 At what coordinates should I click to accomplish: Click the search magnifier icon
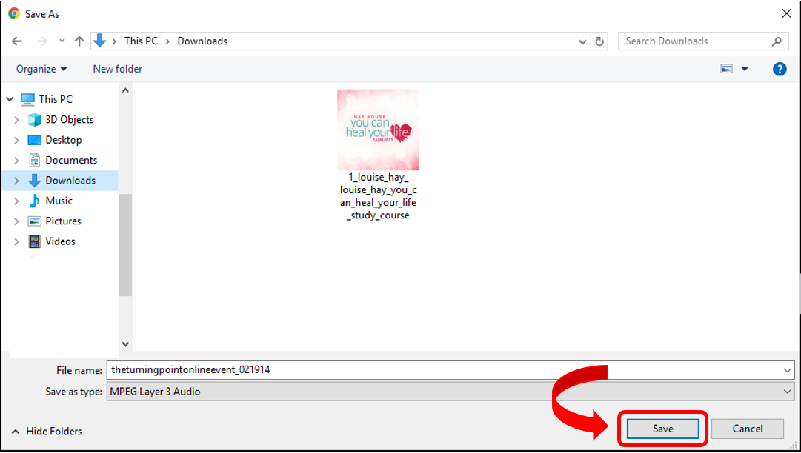[777, 41]
